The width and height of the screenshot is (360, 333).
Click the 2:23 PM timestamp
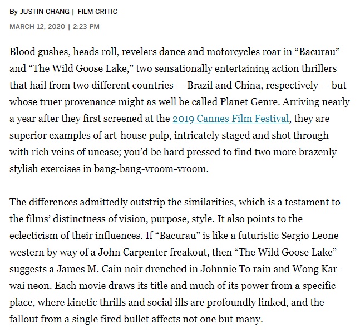[x=86, y=27]
